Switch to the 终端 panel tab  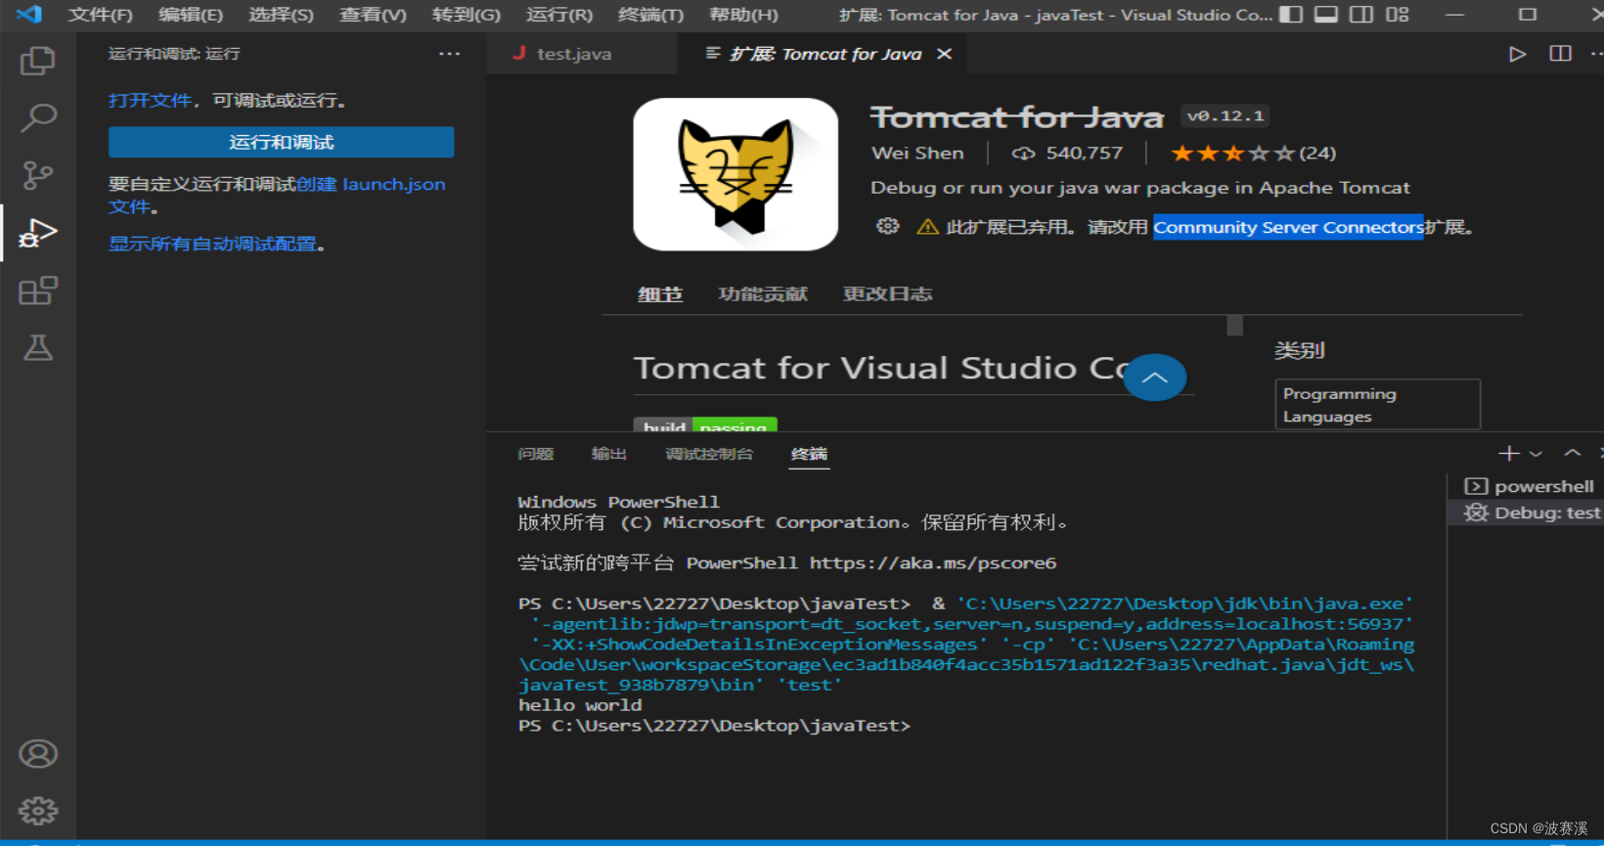click(x=809, y=454)
